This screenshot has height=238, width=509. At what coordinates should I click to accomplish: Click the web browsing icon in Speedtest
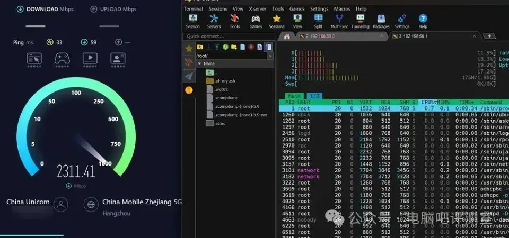coord(34,59)
